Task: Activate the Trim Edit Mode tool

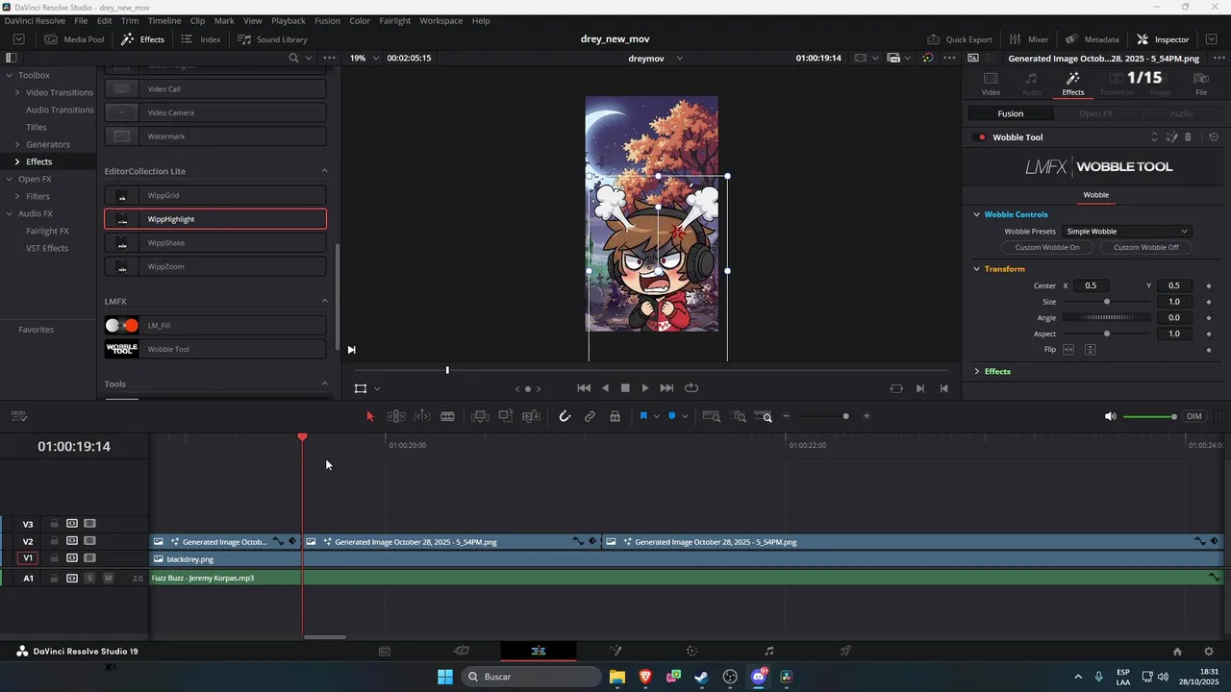Action: [x=395, y=416]
